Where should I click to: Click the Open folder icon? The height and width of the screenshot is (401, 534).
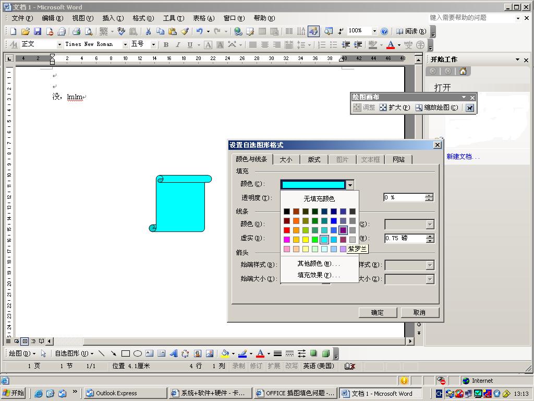(25, 31)
